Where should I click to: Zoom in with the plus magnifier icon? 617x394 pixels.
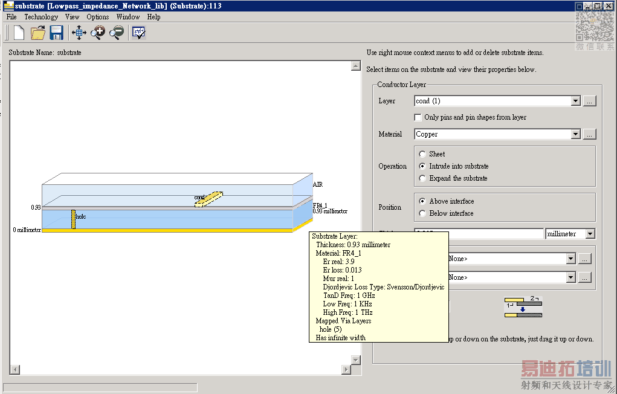coord(97,33)
